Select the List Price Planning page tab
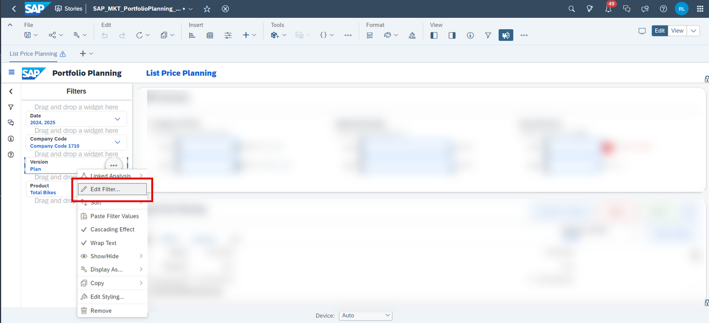The image size is (709, 323). pos(33,54)
